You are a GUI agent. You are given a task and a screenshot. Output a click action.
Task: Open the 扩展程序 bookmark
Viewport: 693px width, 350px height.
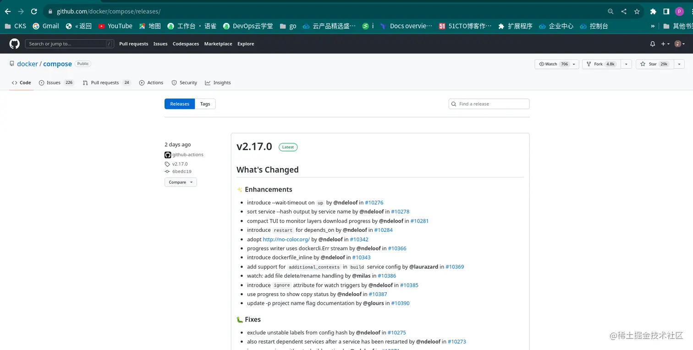pyautogui.click(x=515, y=26)
